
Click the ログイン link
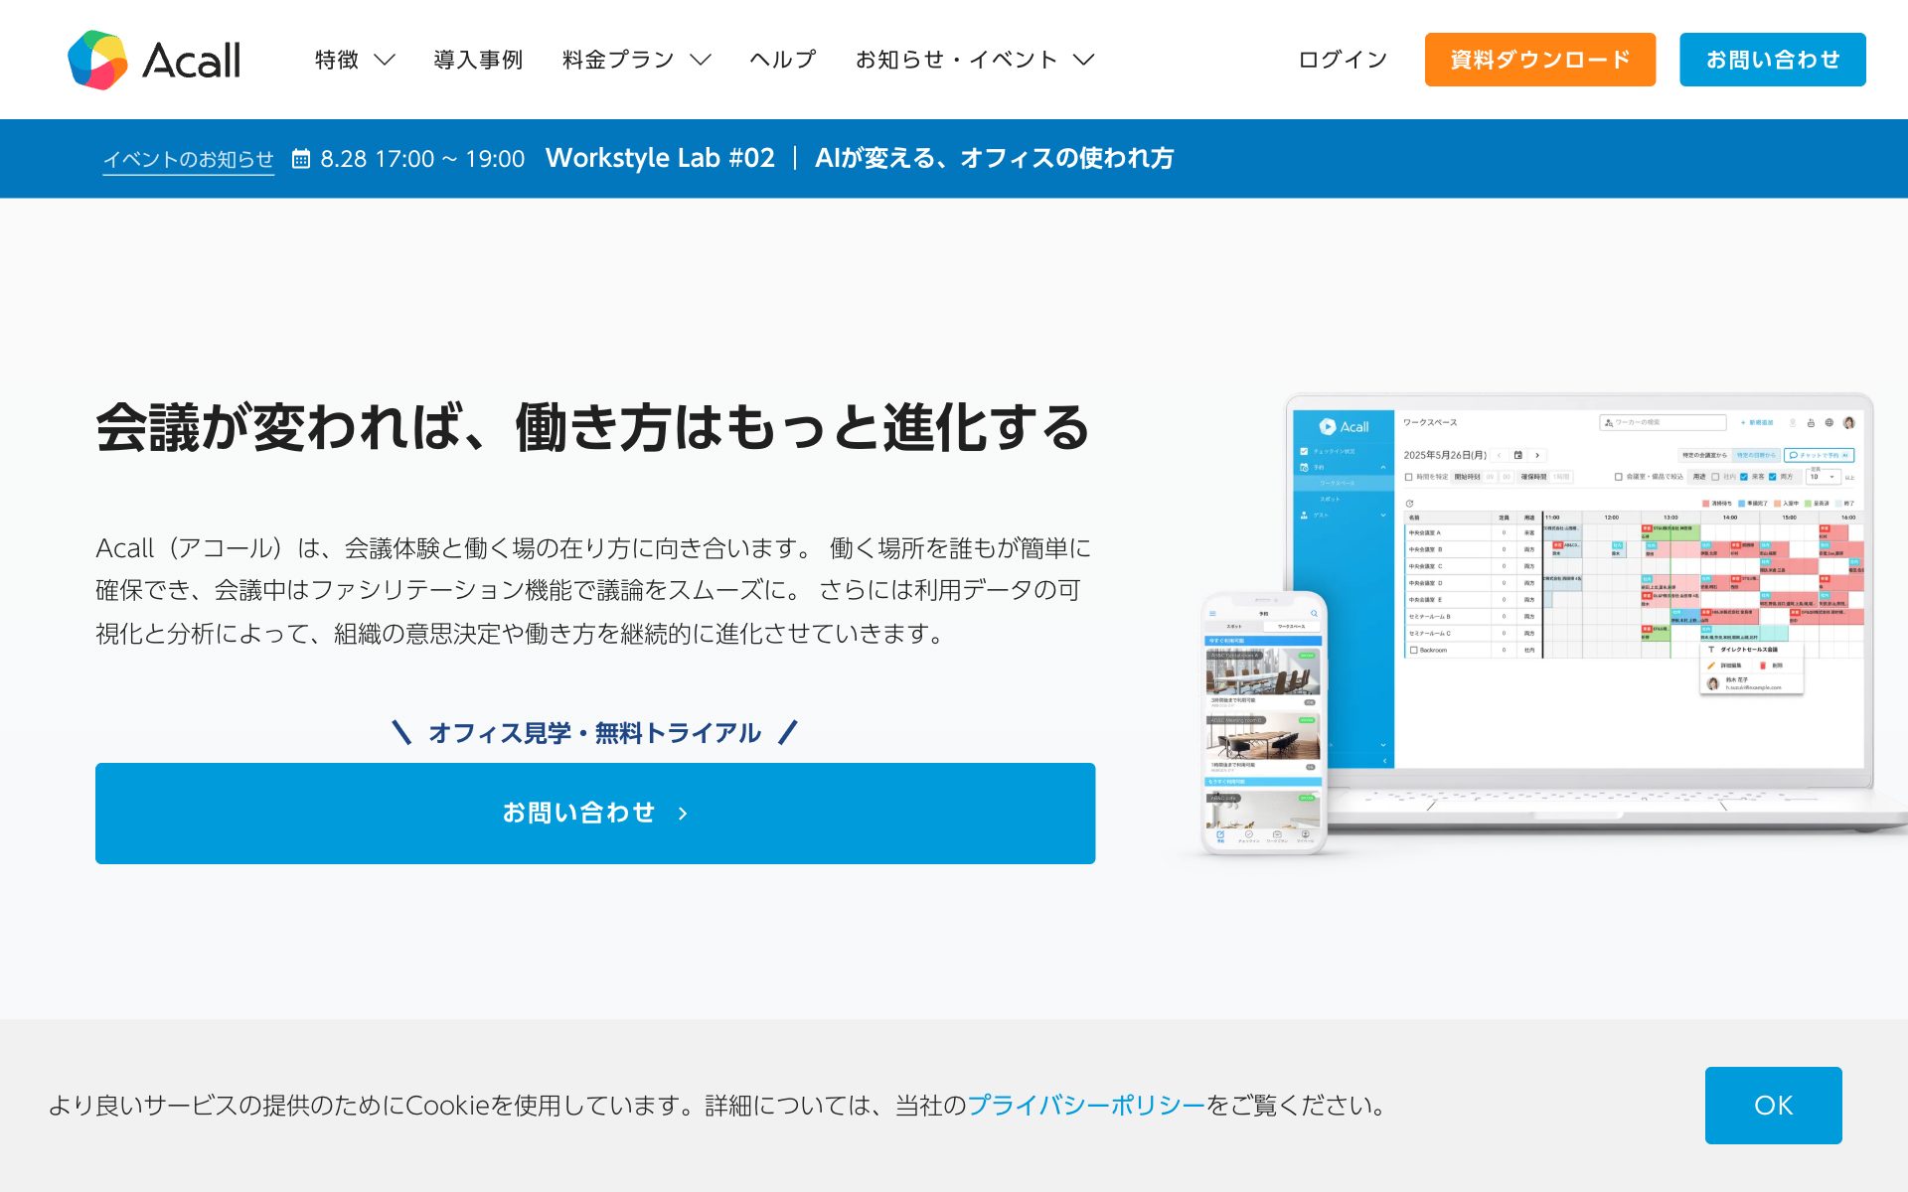1343,60
